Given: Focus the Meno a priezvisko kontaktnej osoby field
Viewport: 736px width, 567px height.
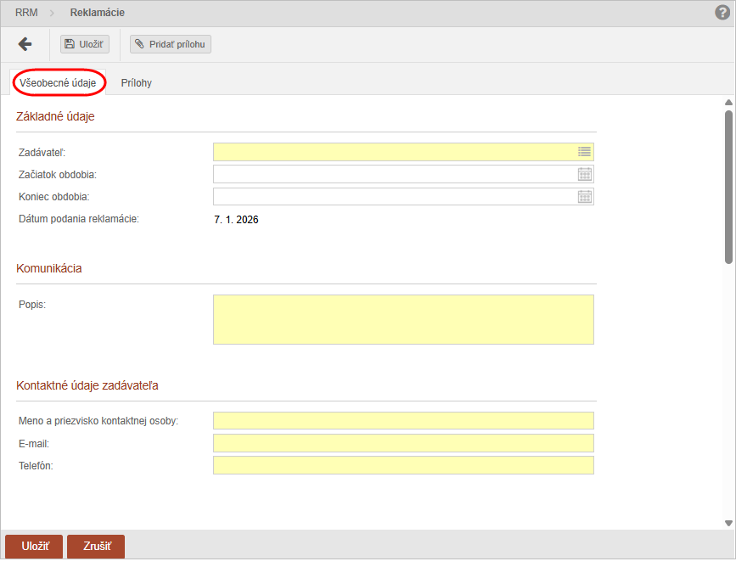Looking at the screenshot, I should [403, 421].
